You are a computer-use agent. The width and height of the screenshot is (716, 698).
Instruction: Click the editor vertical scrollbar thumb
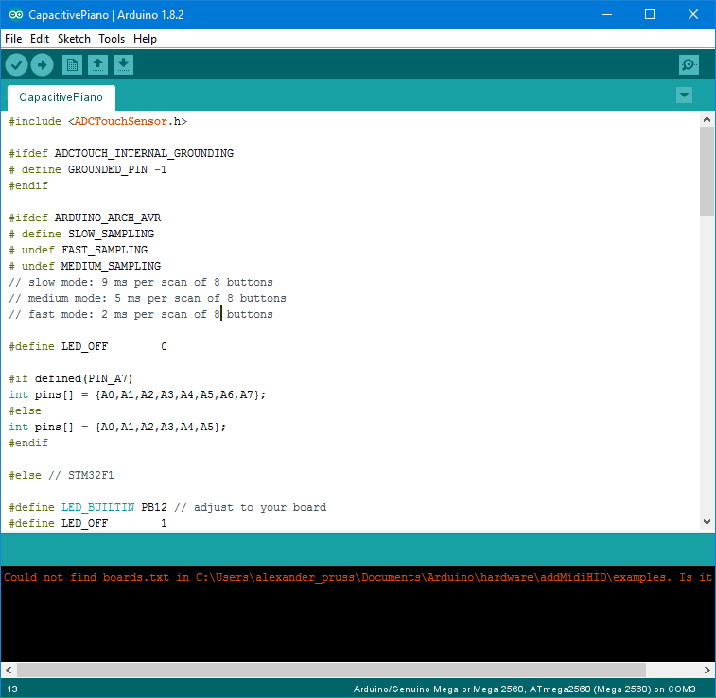coord(707,170)
